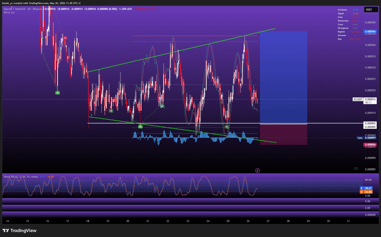381x237 pixels.
Task: Click the 0.000885 price axis label
Action: pos(370,170)
